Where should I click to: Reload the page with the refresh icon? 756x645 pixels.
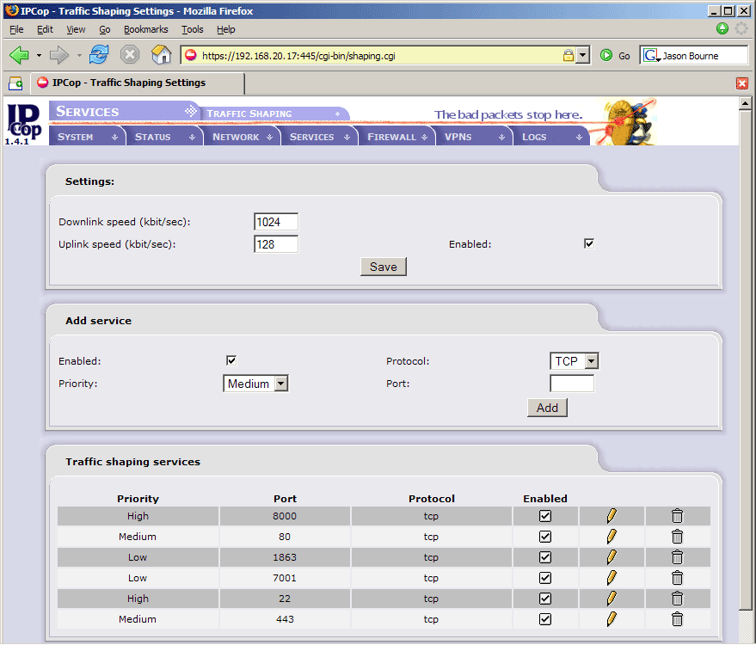(x=99, y=55)
